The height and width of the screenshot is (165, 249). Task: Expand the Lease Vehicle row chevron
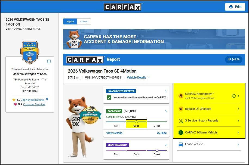point(238,144)
